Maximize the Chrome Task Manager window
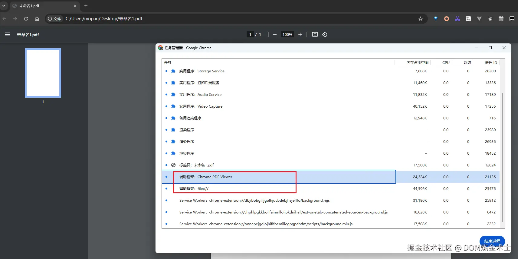Screen dimensions: 518x259 tap(490, 48)
